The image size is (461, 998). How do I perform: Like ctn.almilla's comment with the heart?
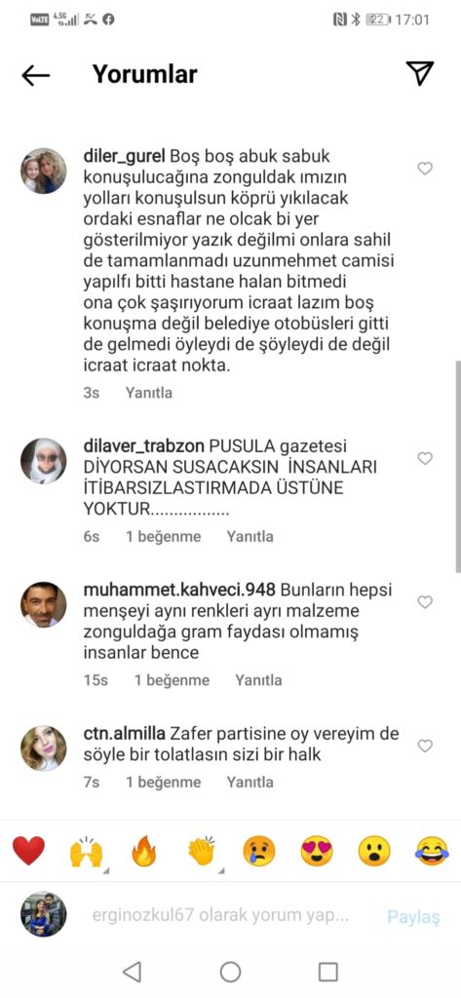(425, 746)
